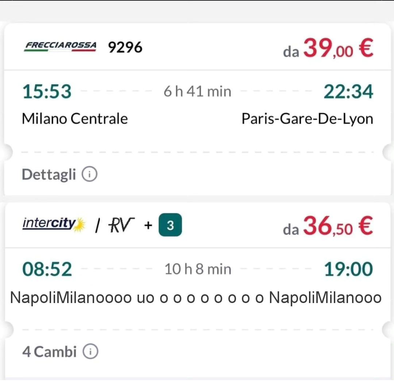Click the 10 h 8 min duration

198,269
